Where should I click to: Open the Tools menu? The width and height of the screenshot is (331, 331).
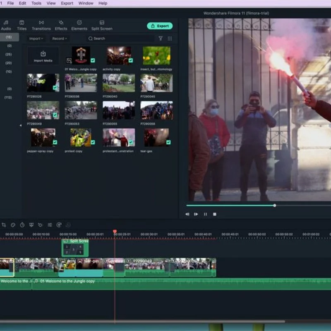(x=36, y=3)
